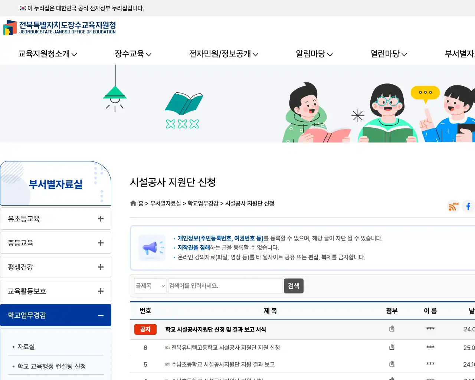Expand 평생건강 with its plus icon
Image resolution: width=475 pixels, height=380 pixels.
101,267
